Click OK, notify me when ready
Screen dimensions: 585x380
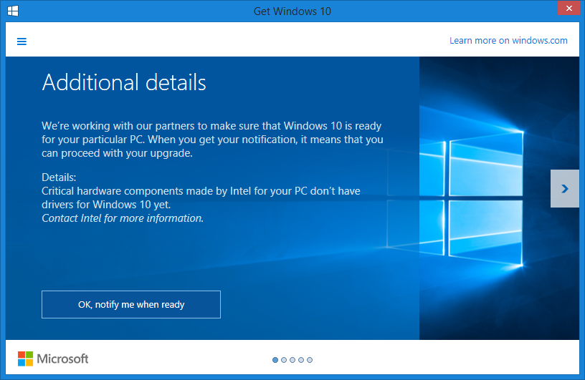[131, 304]
